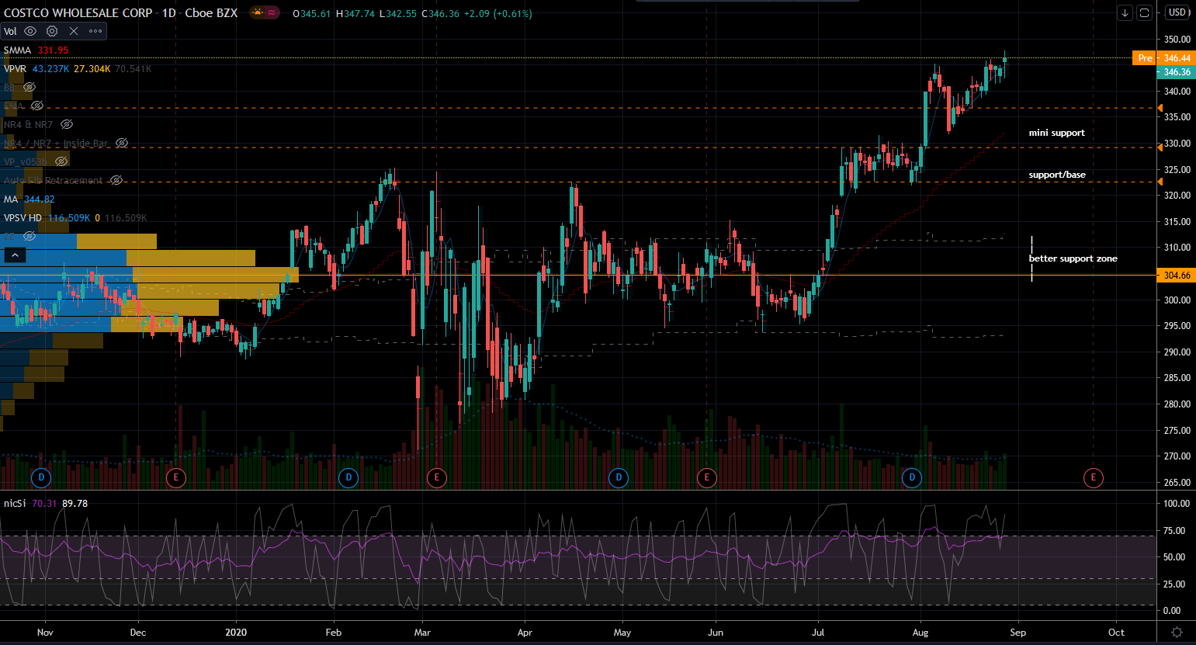This screenshot has height=645, width=1196.
Task: Click the dividend marker in early February
Action: coord(348,477)
